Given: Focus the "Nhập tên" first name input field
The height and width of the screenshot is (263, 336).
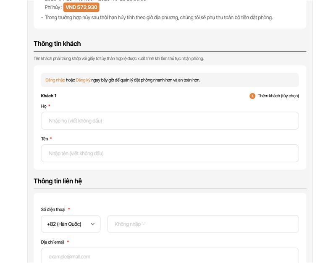Looking at the screenshot, I should click(170, 154).
